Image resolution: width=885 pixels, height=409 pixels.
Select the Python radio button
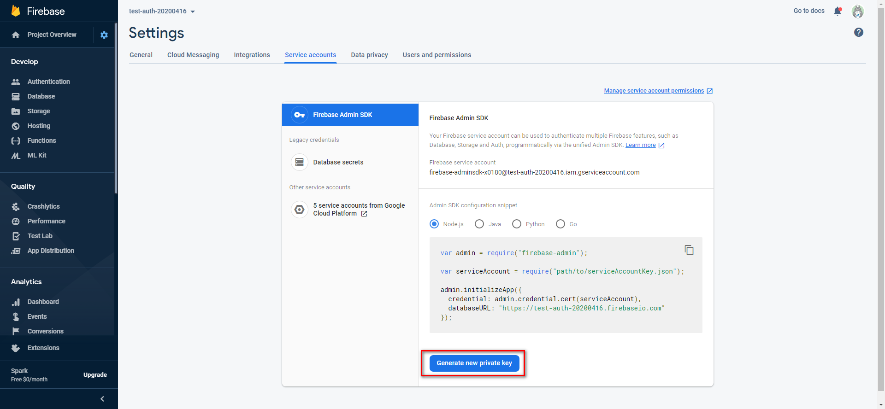(x=517, y=224)
